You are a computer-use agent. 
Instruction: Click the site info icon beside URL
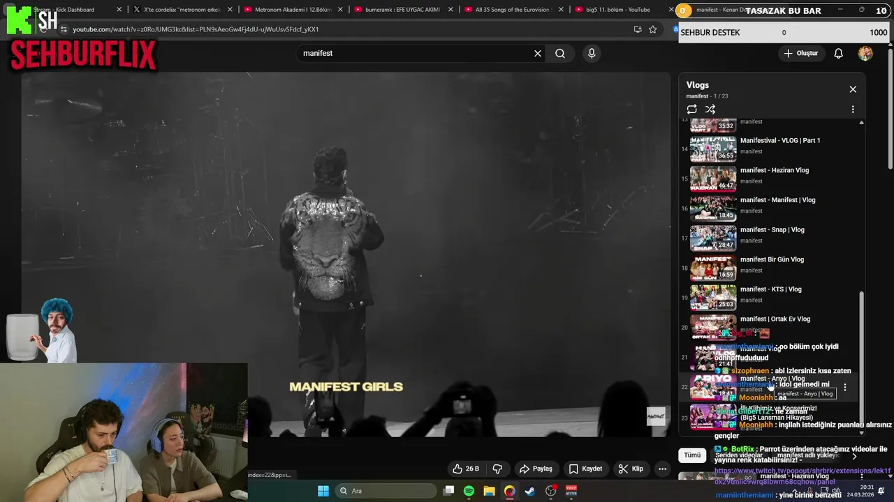point(64,29)
